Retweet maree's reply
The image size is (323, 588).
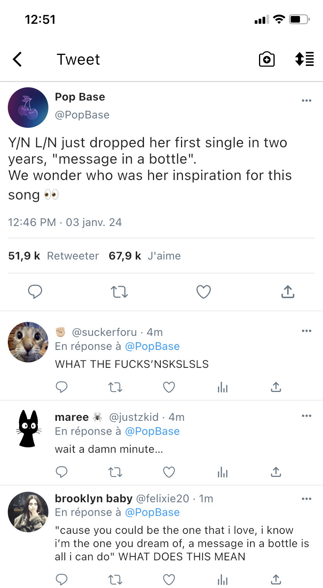[115, 472]
